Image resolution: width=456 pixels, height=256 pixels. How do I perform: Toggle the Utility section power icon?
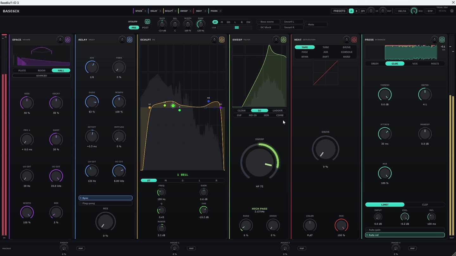(147, 21)
